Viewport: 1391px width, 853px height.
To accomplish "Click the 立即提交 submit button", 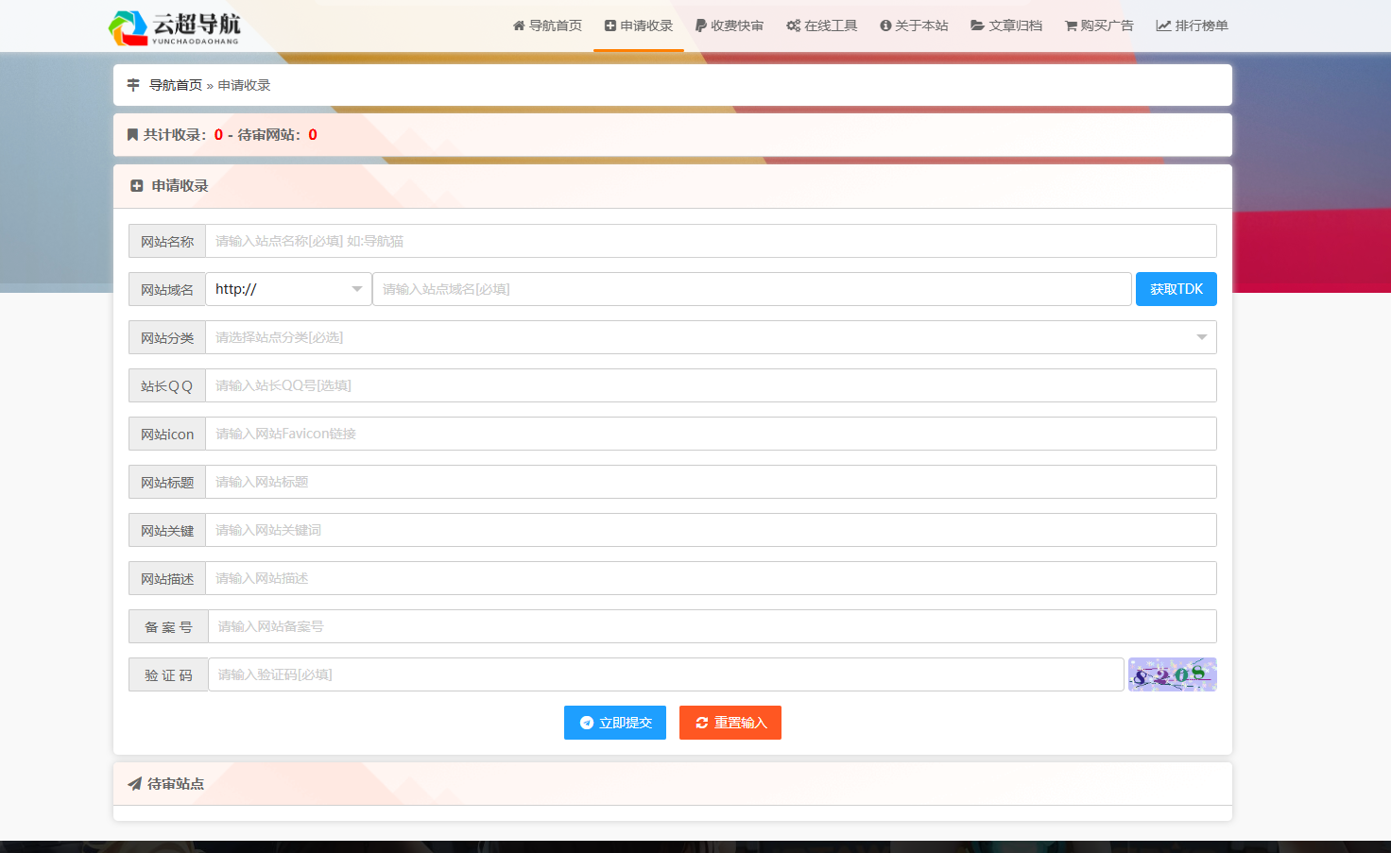I will pos(614,723).
